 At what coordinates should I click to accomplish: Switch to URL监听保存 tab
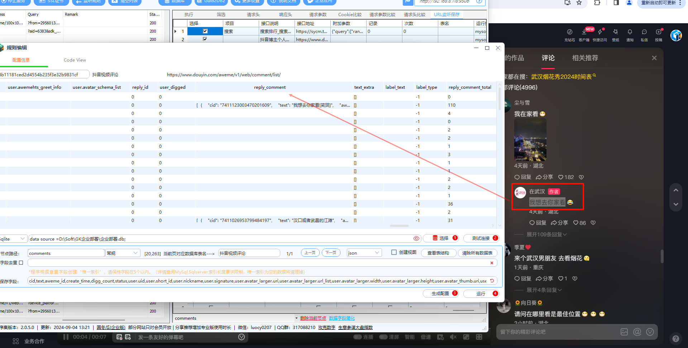point(446,15)
